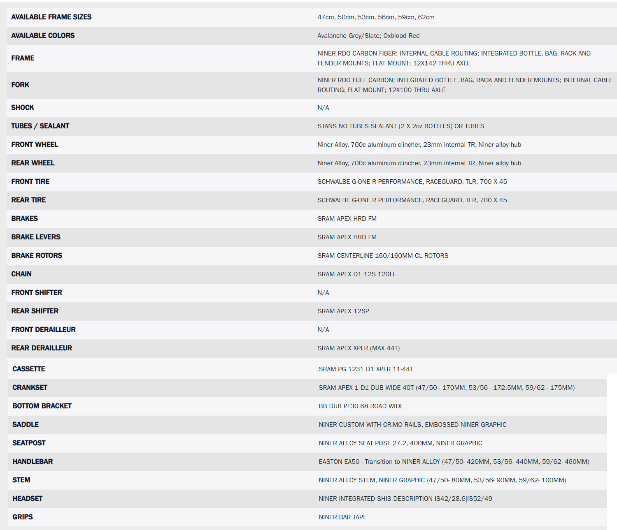Click the CASSETTE row label

28,369
